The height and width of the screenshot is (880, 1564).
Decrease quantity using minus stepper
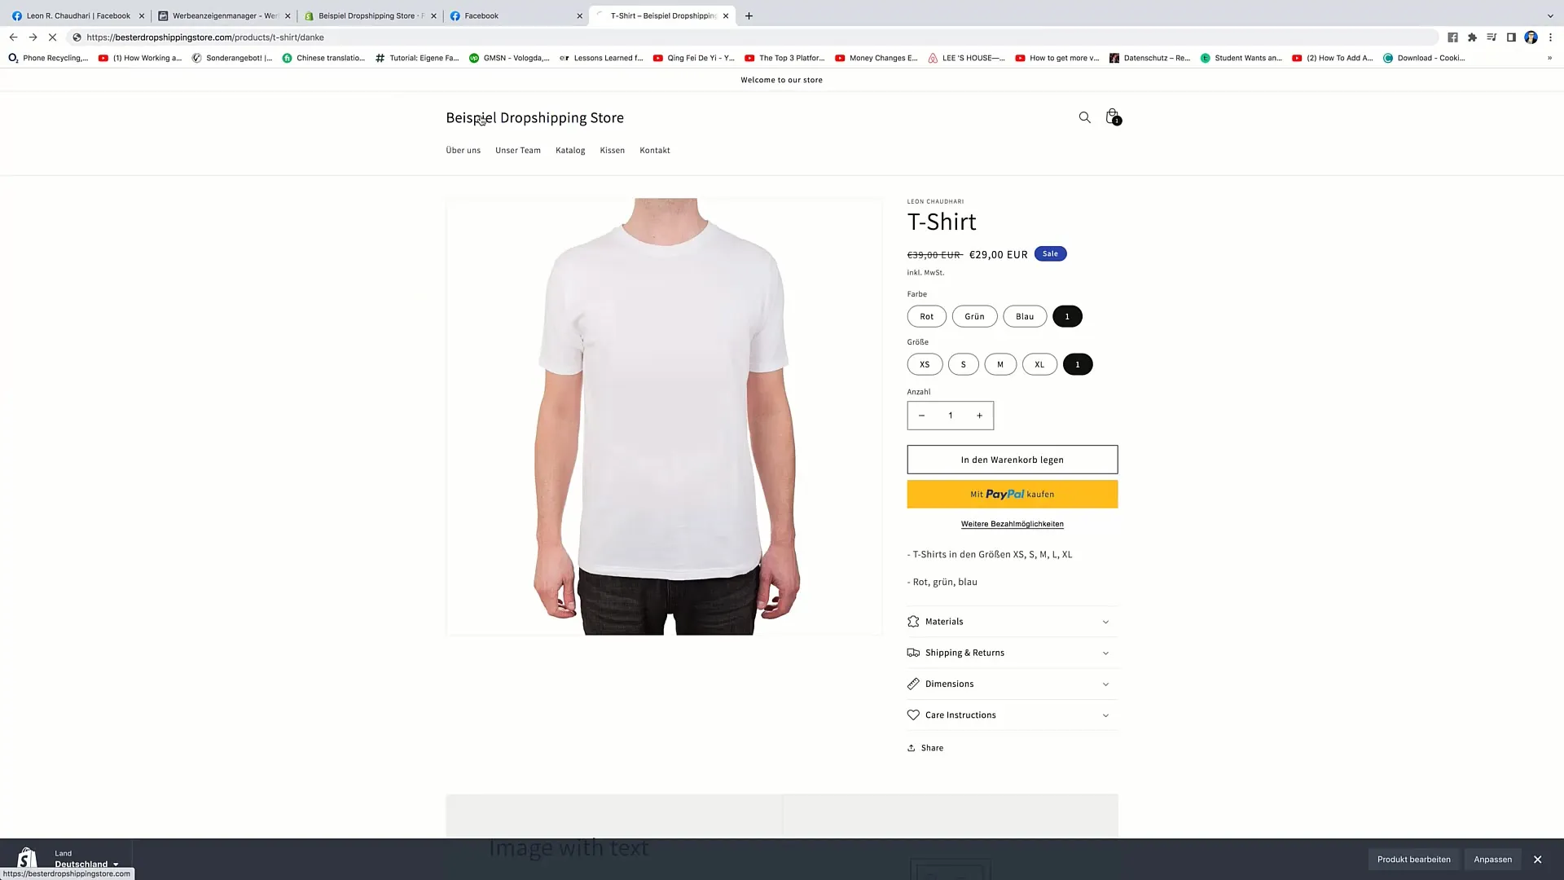click(x=921, y=416)
